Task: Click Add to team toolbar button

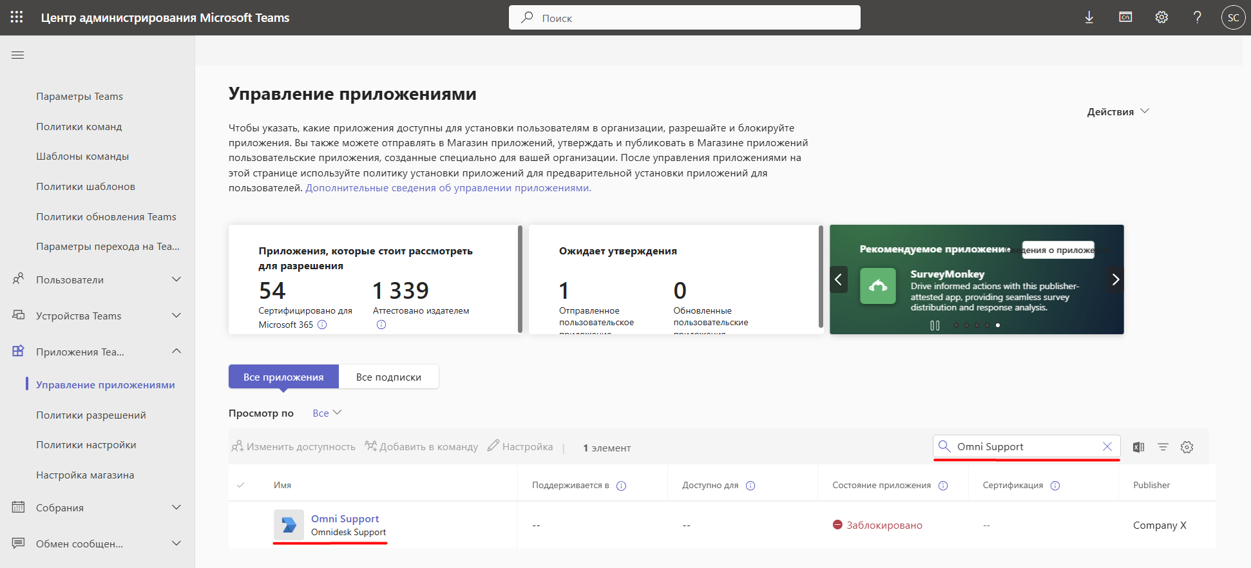Action: click(x=421, y=446)
